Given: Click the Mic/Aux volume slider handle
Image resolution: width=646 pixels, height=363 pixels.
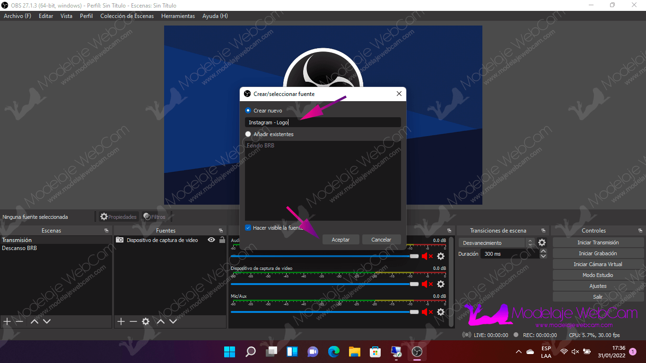Looking at the screenshot, I should pyautogui.click(x=414, y=312).
